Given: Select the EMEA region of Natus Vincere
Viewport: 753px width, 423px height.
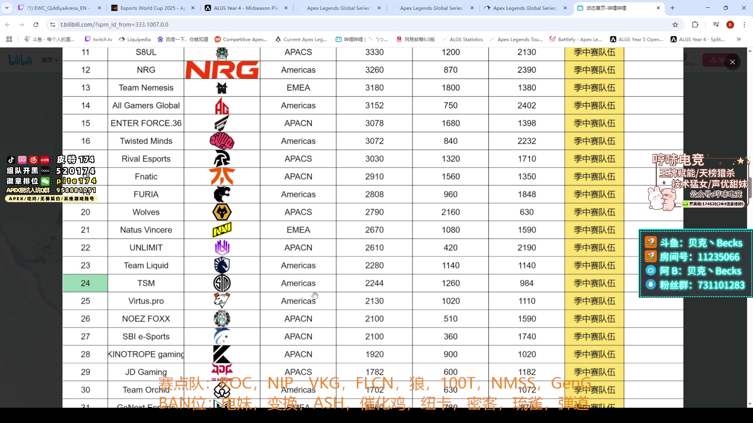Looking at the screenshot, I should (298, 230).
